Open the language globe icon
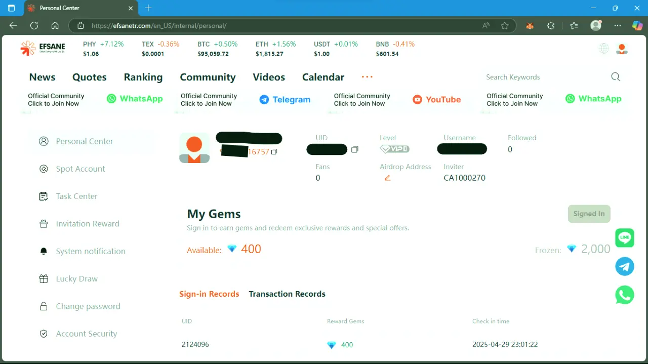 click(x=604, y=49)
